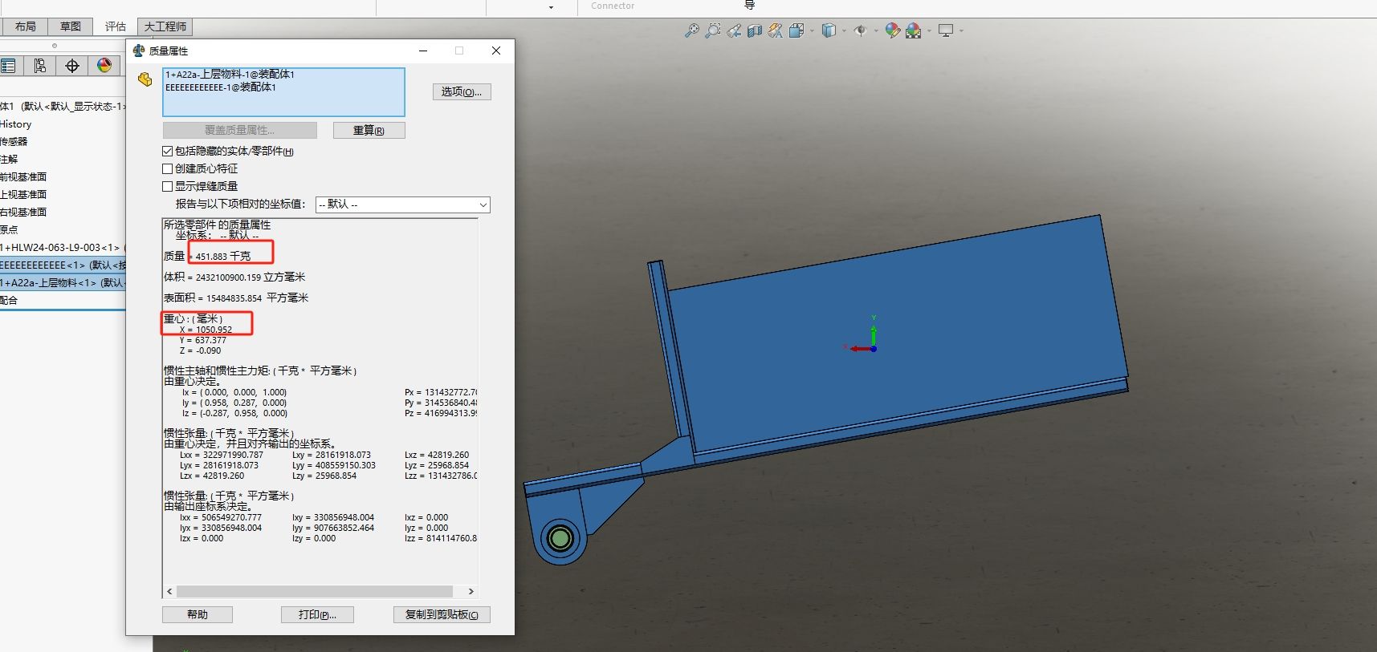Click the Zoom to Fit icon

tap(691, 31)
